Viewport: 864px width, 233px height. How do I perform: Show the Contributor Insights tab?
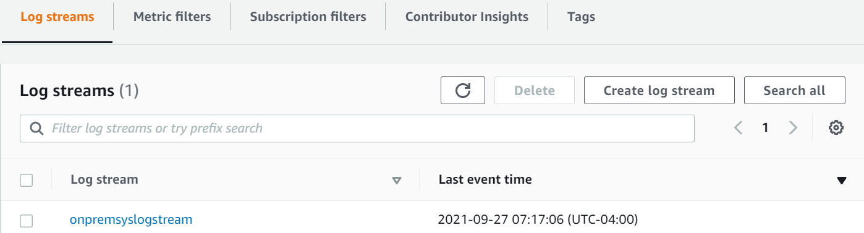467,17
